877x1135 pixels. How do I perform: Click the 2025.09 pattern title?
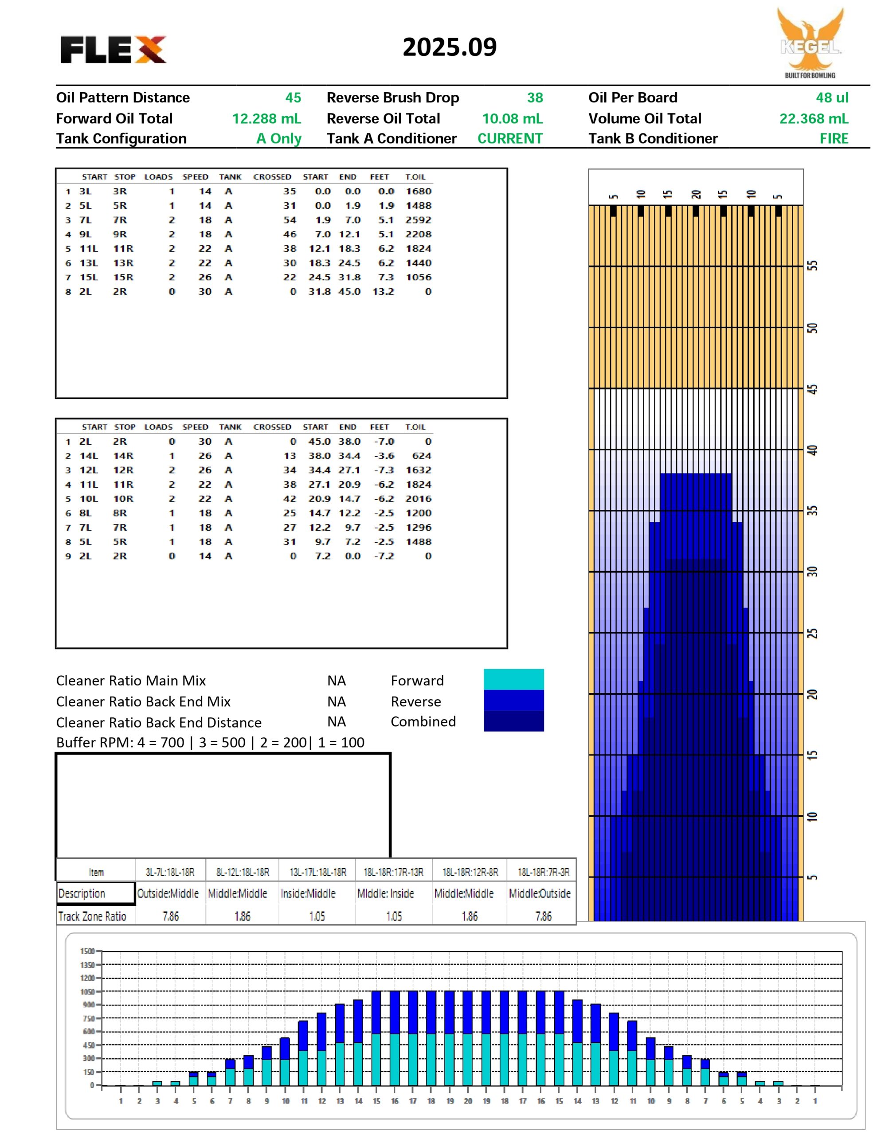tap(449, 47)
